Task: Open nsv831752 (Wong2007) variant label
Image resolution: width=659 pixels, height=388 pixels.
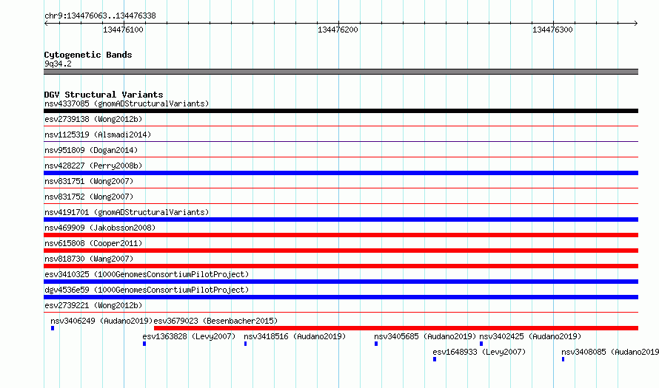Action: 89,197
